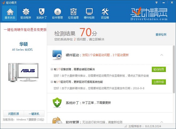Click the 发布日期：2016-9-8 message line
This screenshot has height=129, width=176.
click(x=99, y=88)
